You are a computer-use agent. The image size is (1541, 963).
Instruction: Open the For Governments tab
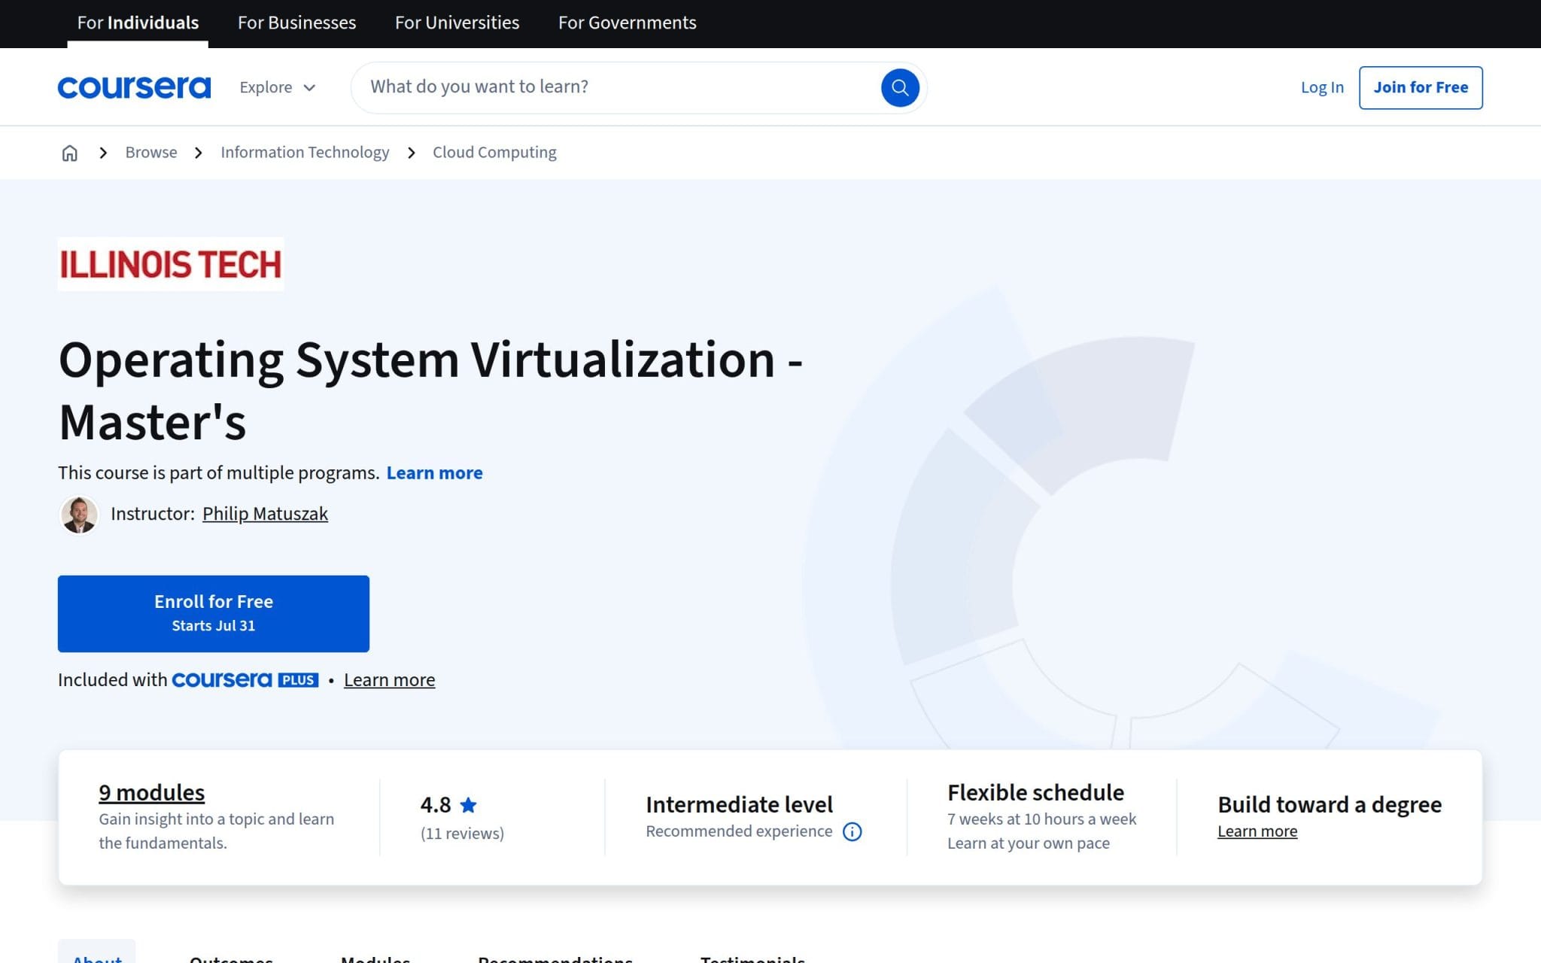pos(627,23)
